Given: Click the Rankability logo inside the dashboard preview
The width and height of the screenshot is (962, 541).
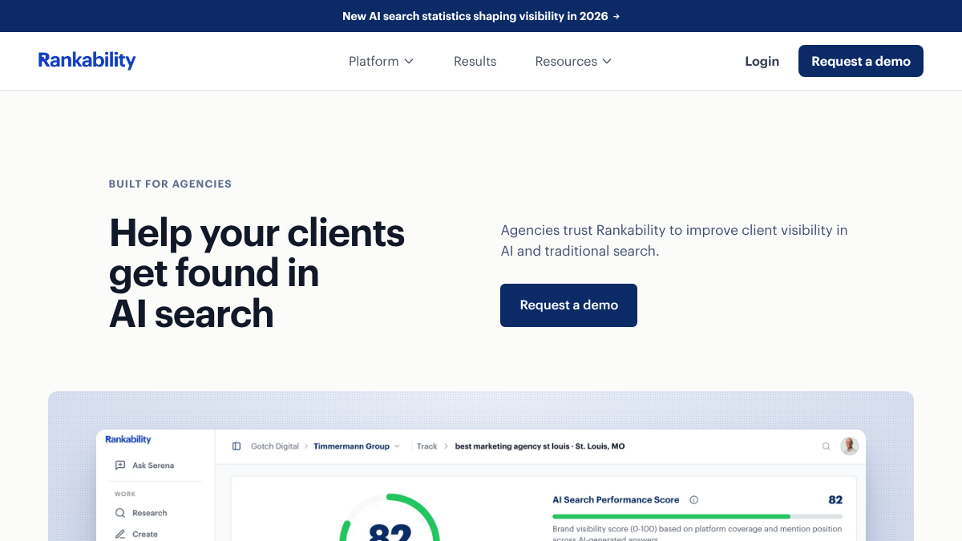Looking at the screenshot, I should click(x=128, y=439).
